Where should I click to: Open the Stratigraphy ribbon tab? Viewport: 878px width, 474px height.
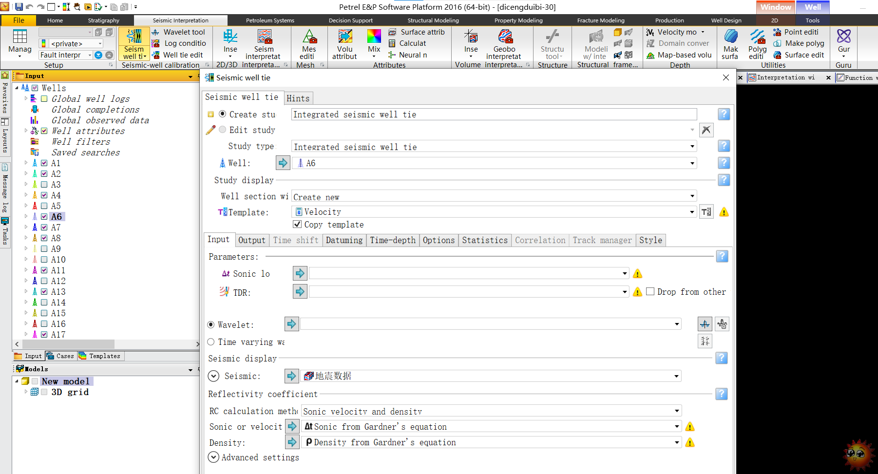[103, 20]
